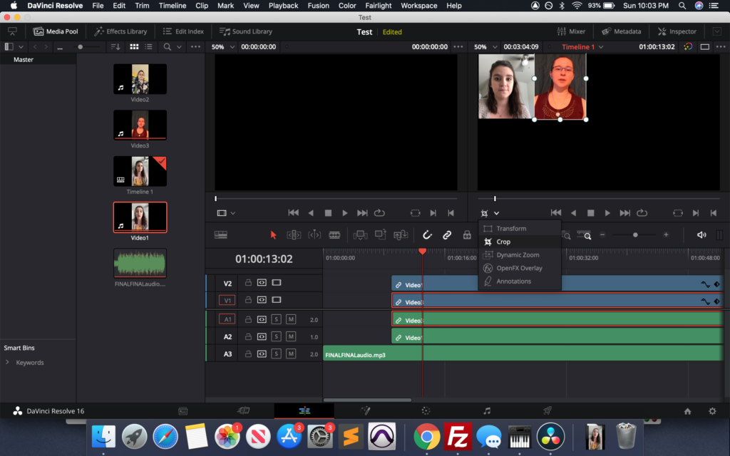Expand the Keywords smart bin

8,363
